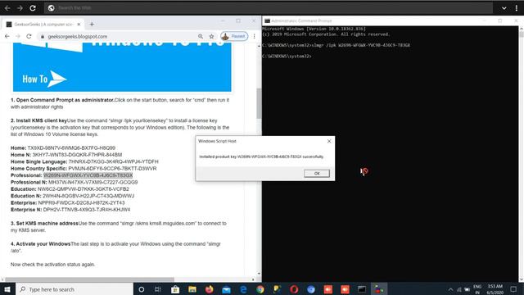
Task: Click the geeksorgeeks.blogspot.com address bar
Action: coord(117,36)
